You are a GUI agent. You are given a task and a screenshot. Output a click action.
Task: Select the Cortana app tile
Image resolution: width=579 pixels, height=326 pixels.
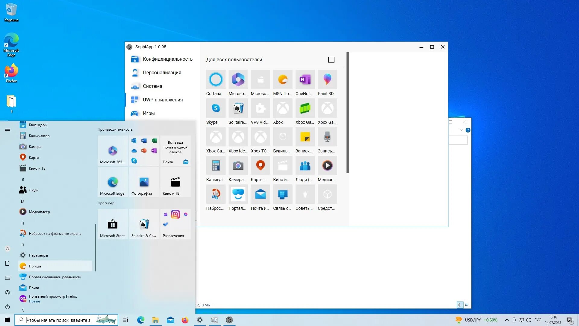point(215,79)
